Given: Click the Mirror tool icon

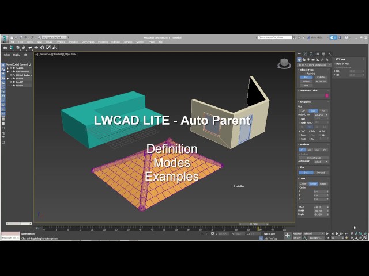Looking at the screenshot, I should pos(54,48).
